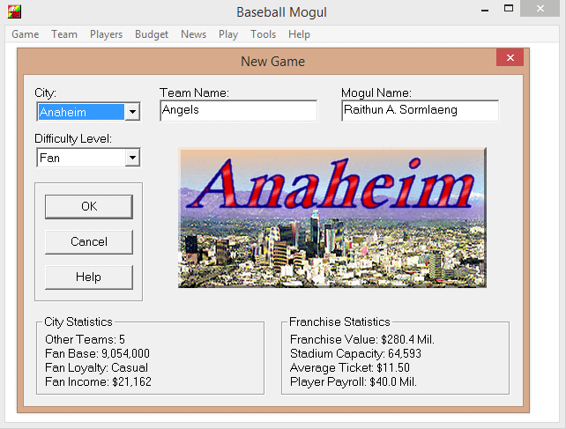Click the Baseball Mogul app icon in title bar
Screen dimensions: 566x429
[x=14, y=11]
